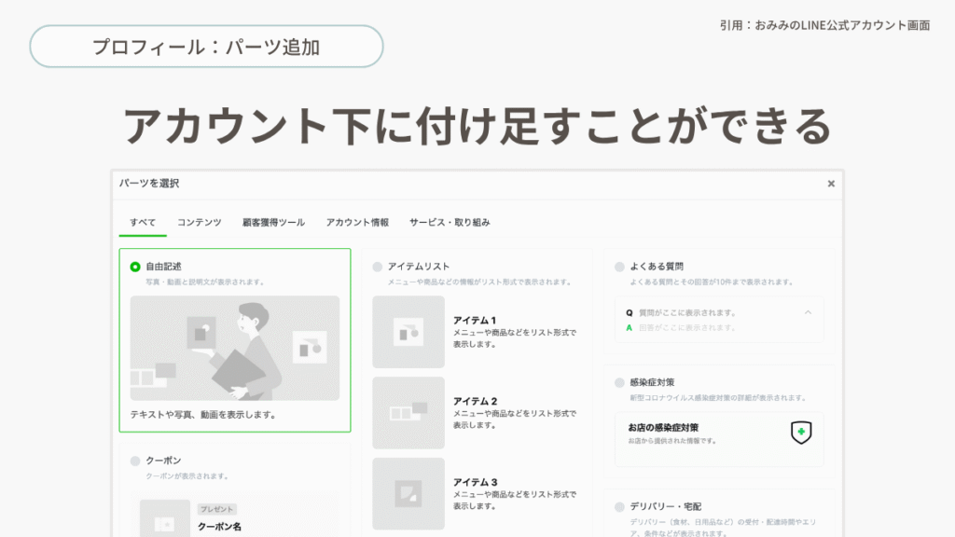
Task: Click the Item 2 placeholder image
Action: tap(408, 413)
